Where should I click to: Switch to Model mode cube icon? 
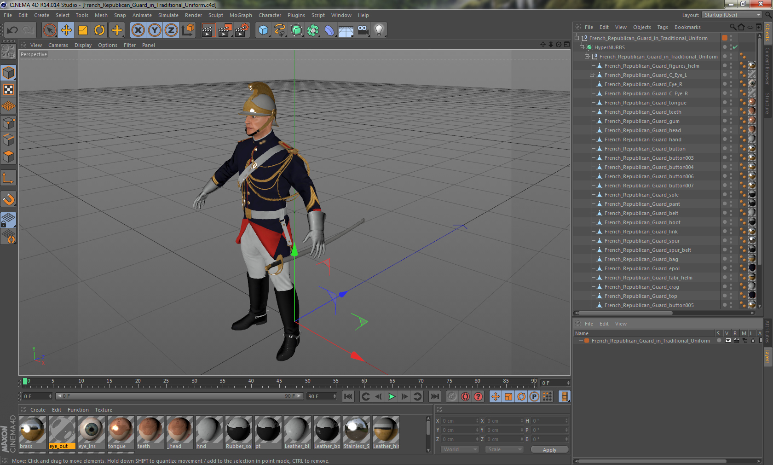(x=9, y=73)
